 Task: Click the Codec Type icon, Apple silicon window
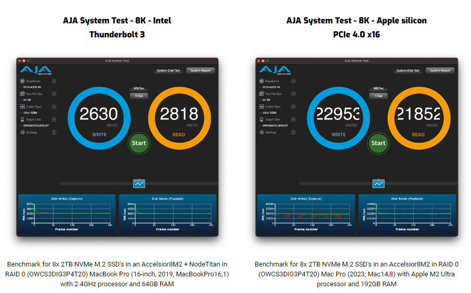(x=261, y=106)
